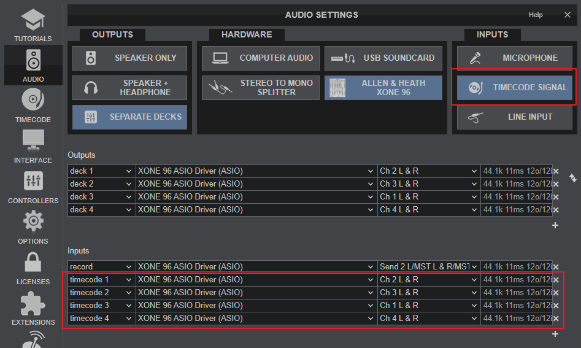
Task: Select the Line Input button
Action: (x=515, y=117)
